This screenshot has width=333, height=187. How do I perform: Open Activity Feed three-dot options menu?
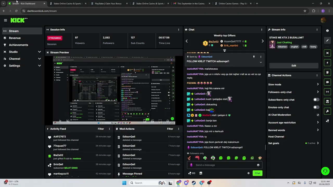point(109,129)
